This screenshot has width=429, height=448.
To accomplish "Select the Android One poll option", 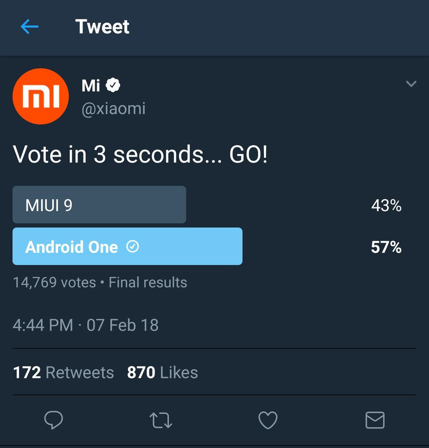I will click(x=127, y=246).
